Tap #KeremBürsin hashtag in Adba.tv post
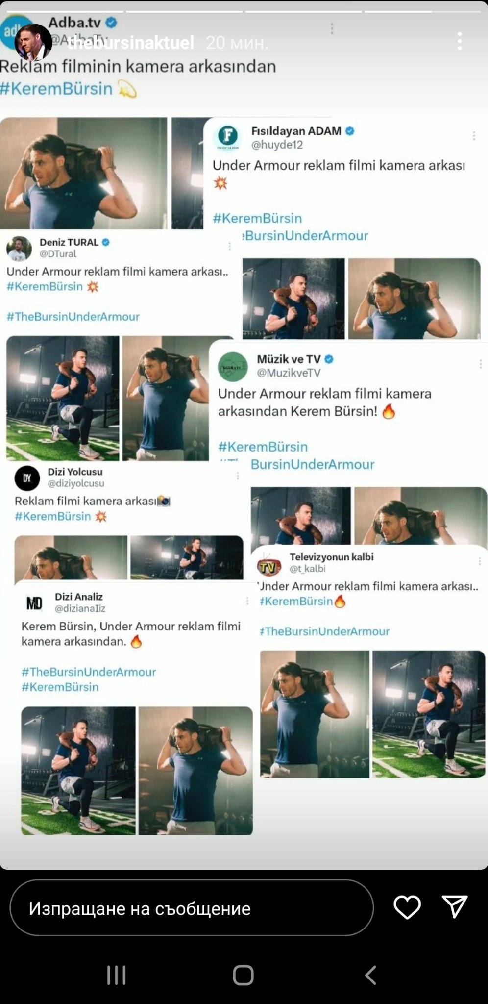Image resolution: width=488 pixels, height=1004 pixels. tap(56, 89)
